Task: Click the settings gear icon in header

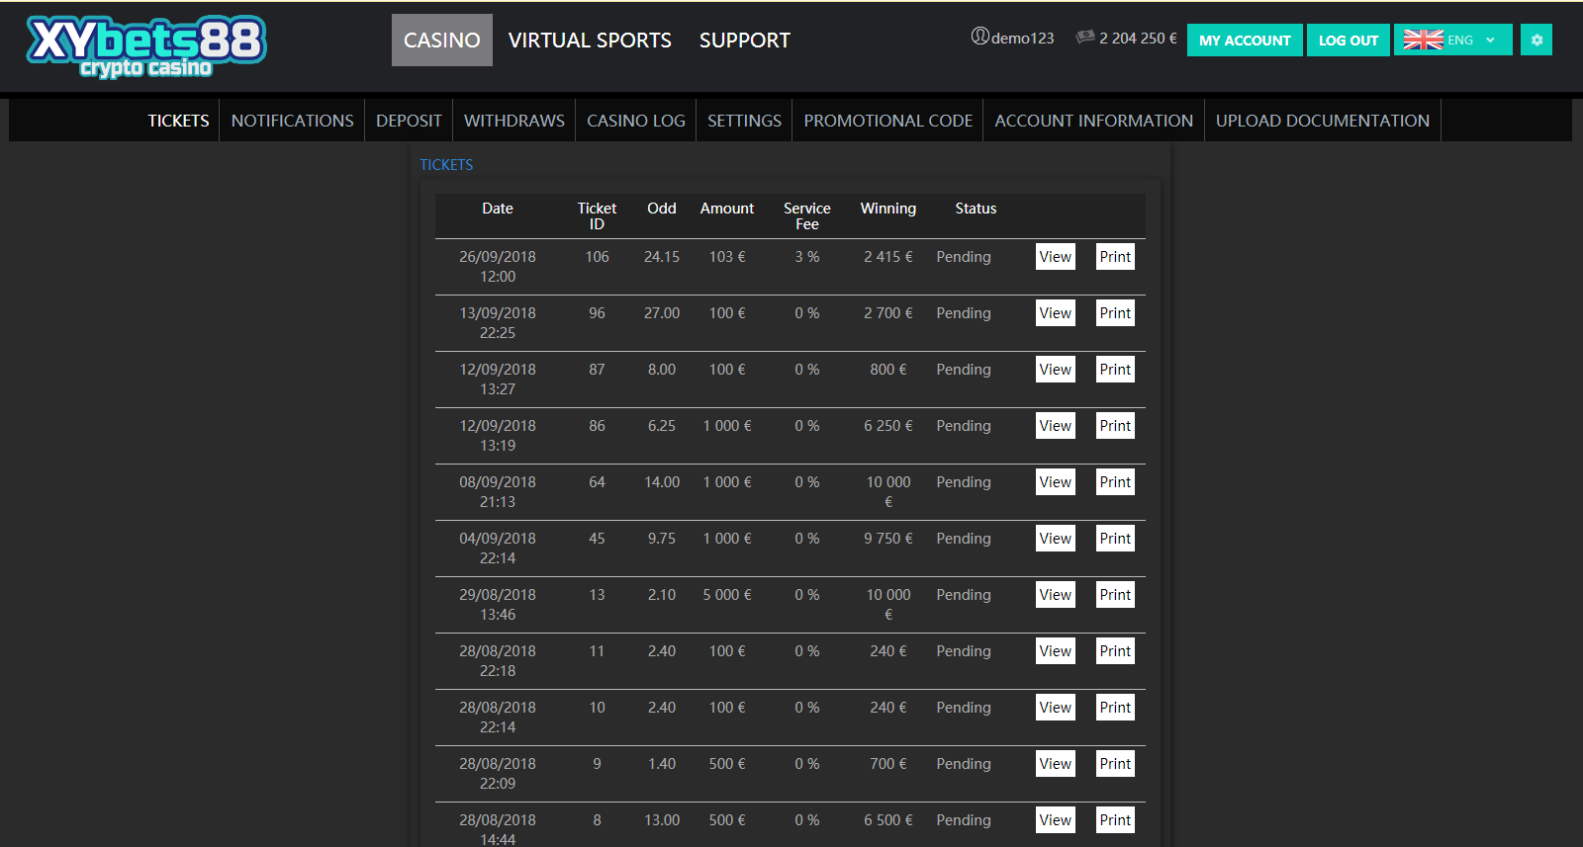Action: [x=1536, y=40]
